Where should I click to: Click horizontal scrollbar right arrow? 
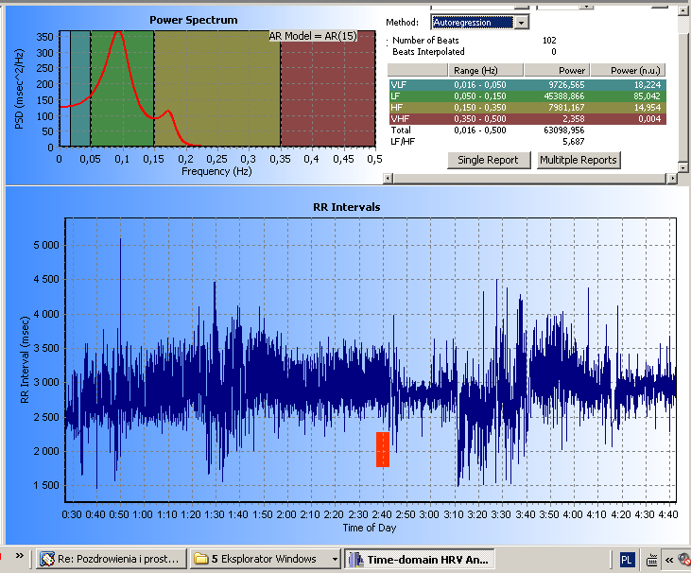click(672, 179)
